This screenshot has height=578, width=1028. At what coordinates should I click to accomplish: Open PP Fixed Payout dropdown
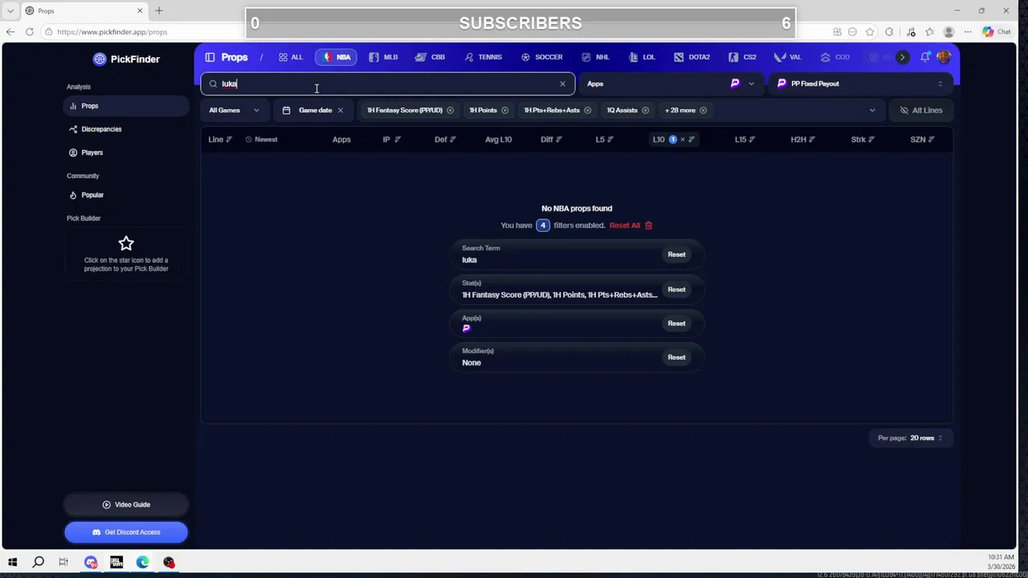860,83
